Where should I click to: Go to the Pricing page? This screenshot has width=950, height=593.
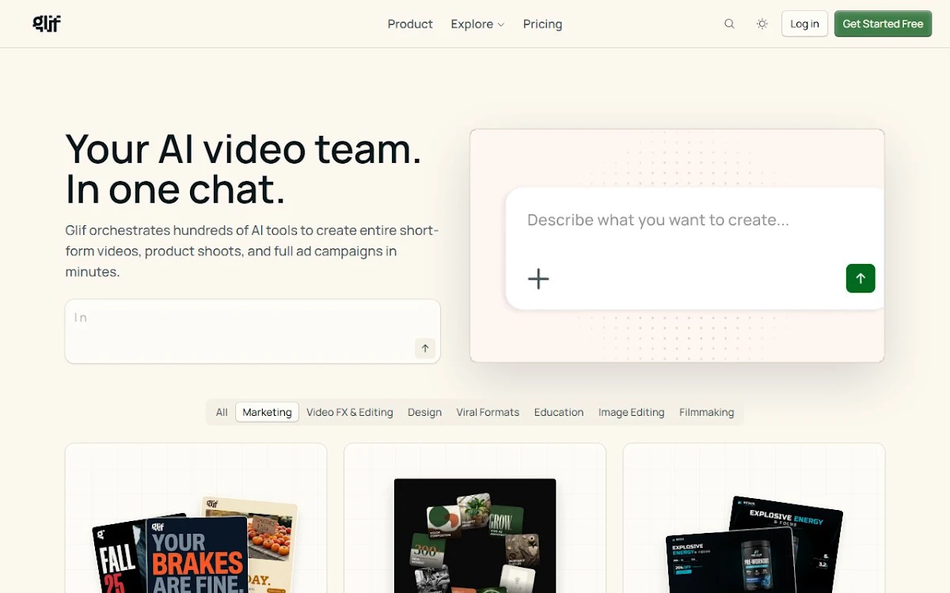[x=542, y=24]
